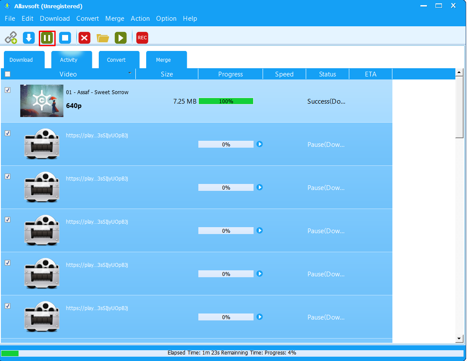The image size is (467, 361).
Task: Play video with the green play icon
Action: (x=121, y=38)
